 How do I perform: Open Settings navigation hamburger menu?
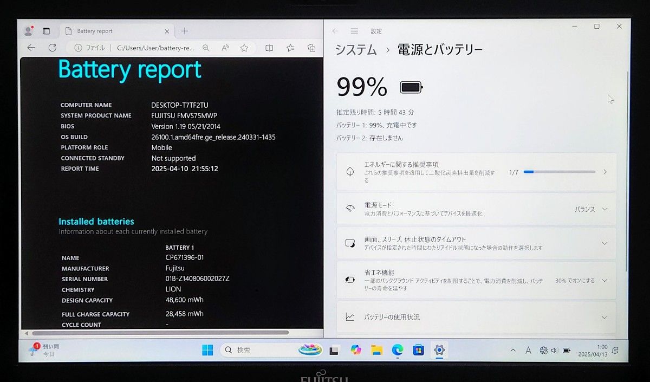click(354, 31)
